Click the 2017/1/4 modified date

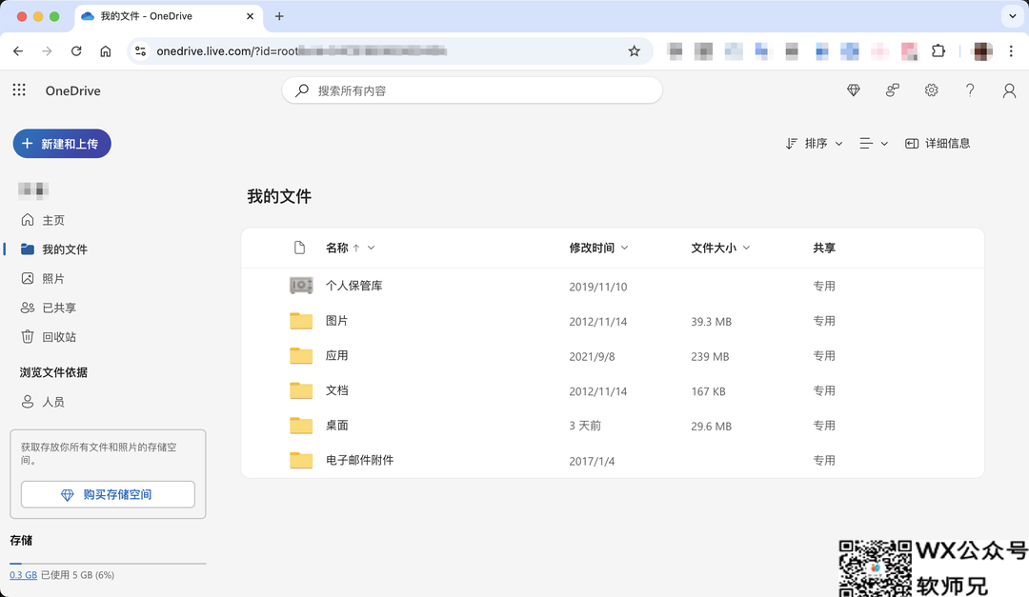[x=592, y=461]
